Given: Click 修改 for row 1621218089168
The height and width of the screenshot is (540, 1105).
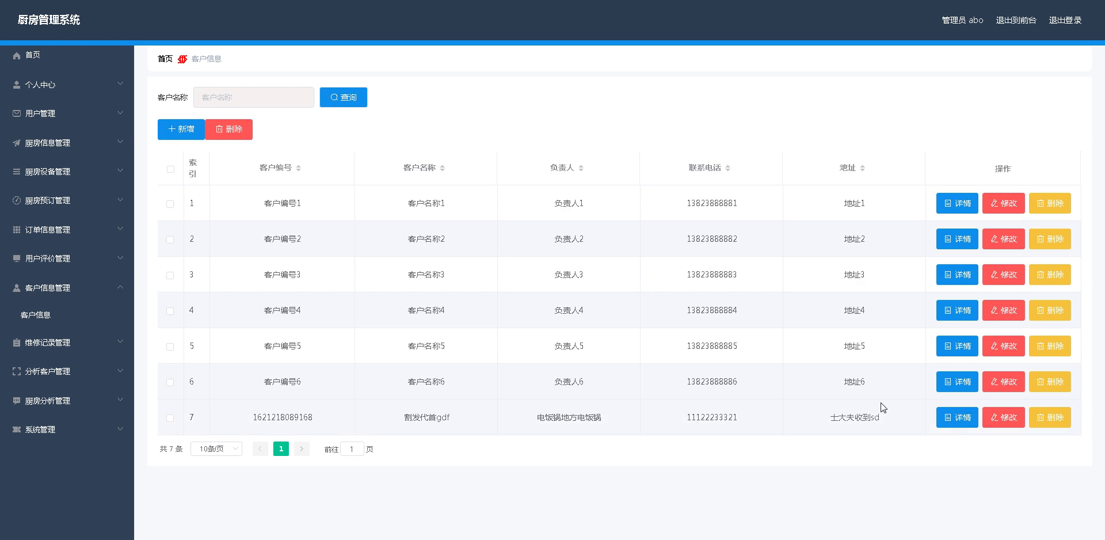Looking at the screenshot, I should 1004,417.
